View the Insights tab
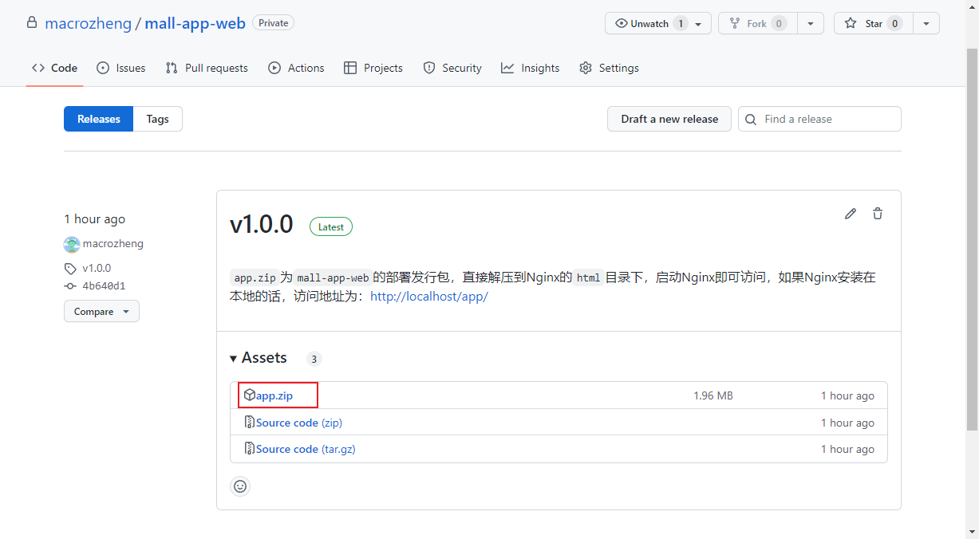 (x=531, y=68)
